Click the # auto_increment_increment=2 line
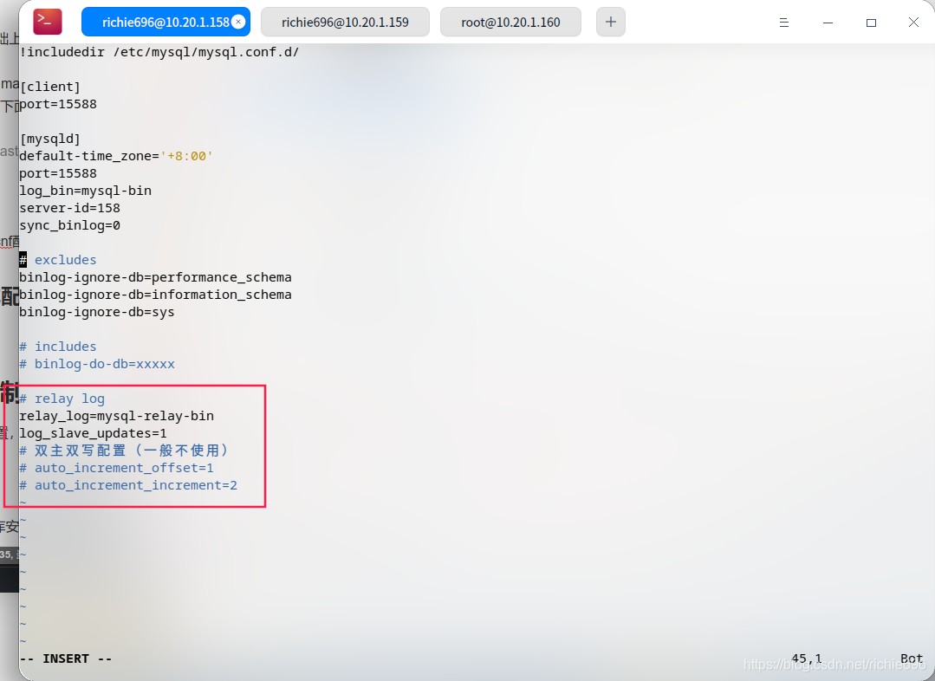The width and height of the screenshot is (935, 681). click(128, 485)
